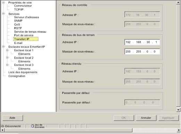Click horizontal scrollbar left arrow
The image size is (181, 134).
pos(2,130)
